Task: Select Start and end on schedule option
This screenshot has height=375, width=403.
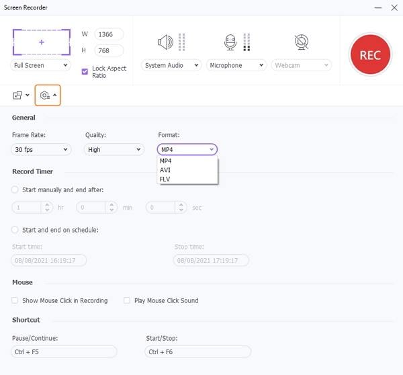Action: click(x=15, y=230)
